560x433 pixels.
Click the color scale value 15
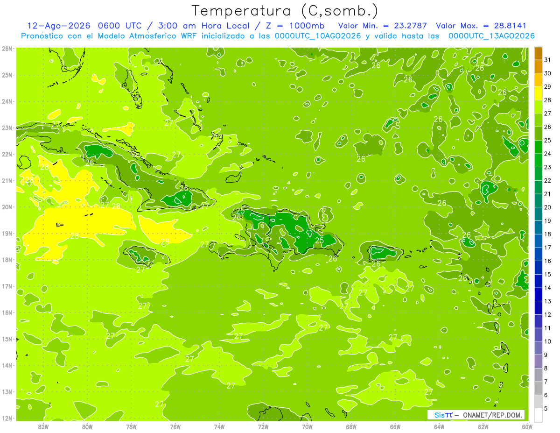548,274
